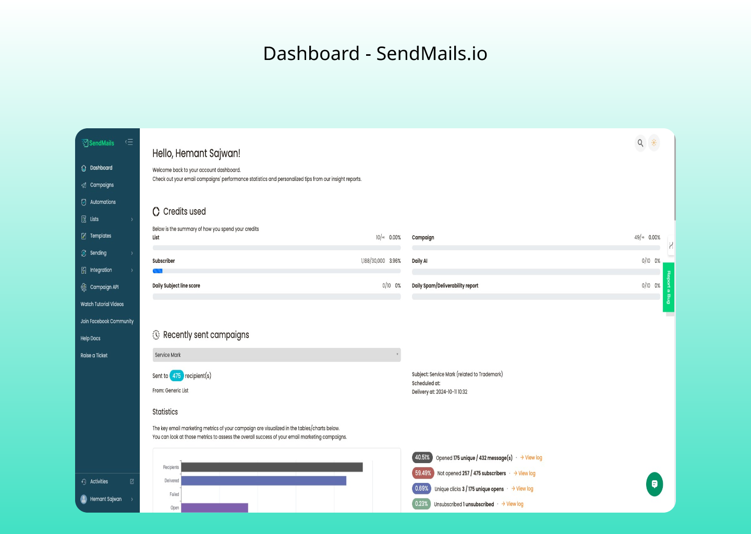Open View log for Unique clicks
The width and height of the screenshot is (751, 534).
pos(523,489)
